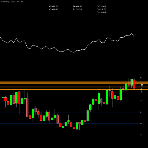148x148 pixels.
Task: Click the 60 price axis label
Action: click(x=141, y=101)
